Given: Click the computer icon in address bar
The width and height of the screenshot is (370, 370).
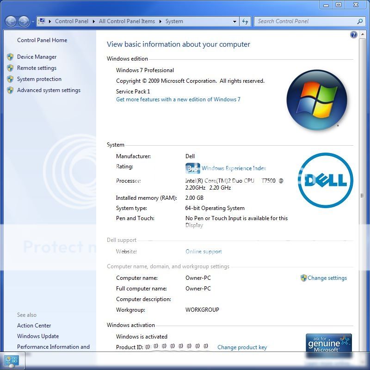Looking at the screenshot, I should pos(42,21).
